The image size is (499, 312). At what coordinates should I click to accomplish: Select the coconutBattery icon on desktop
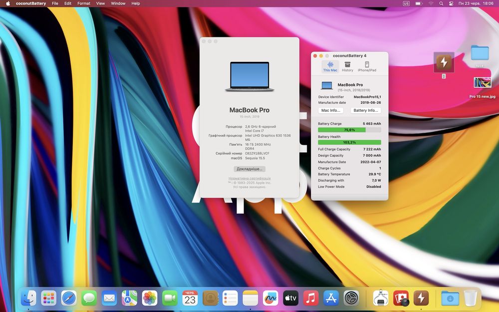point(444,62)
